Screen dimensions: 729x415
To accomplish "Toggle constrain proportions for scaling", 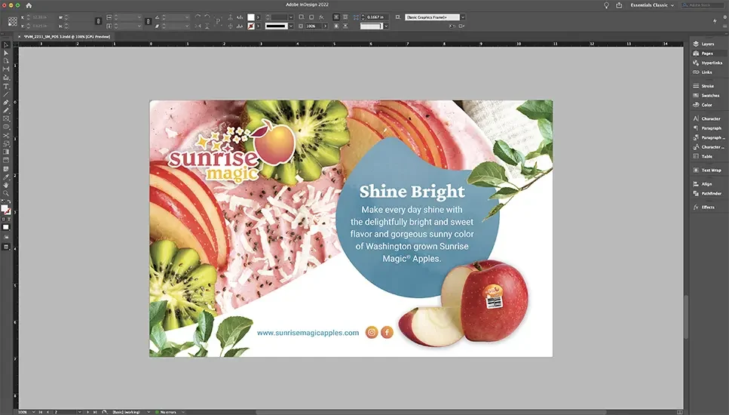I will pos(148,21).
